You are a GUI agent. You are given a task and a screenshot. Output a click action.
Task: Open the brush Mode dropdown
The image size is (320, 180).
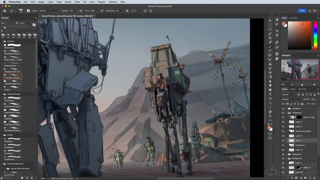[48, 10]
